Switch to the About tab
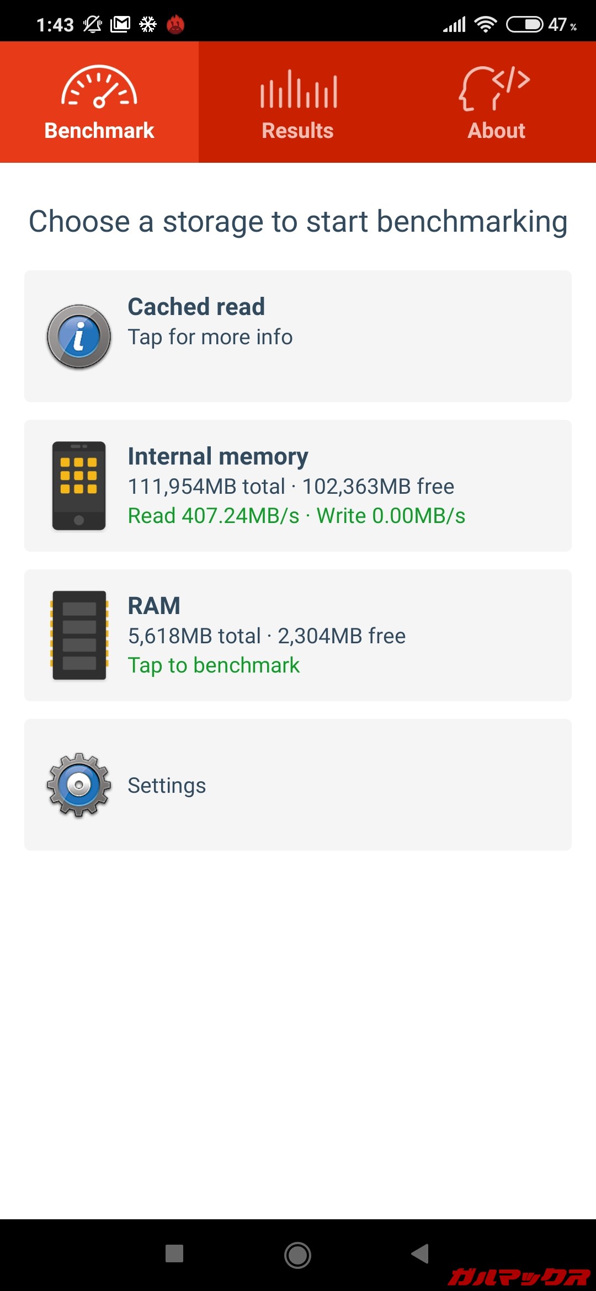Screen dimensions: 596x1291 (495, 102)
